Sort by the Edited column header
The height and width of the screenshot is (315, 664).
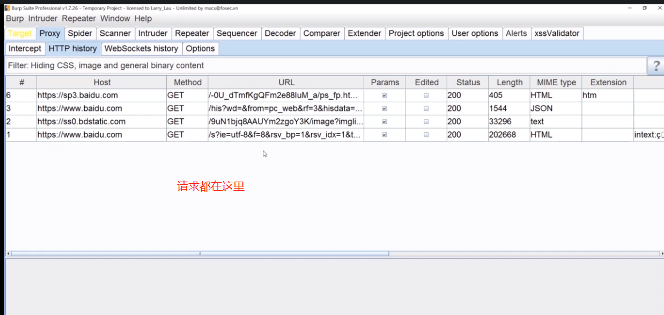(x=426, y=82)
